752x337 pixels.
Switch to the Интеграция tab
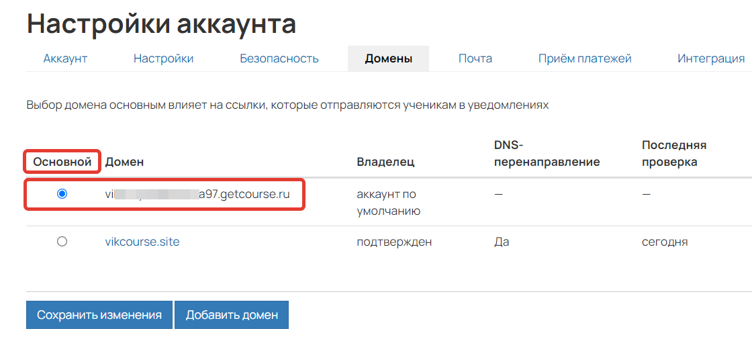[711, 59]
